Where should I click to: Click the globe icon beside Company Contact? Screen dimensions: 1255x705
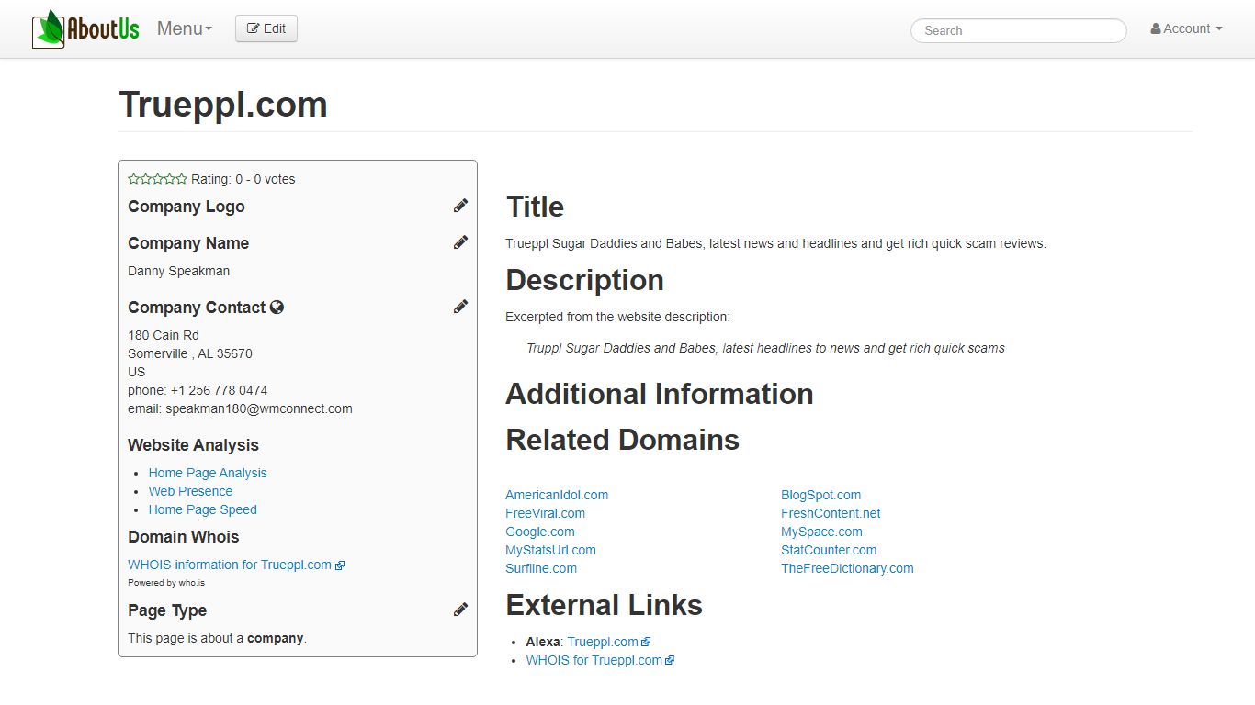click(277, 308)
